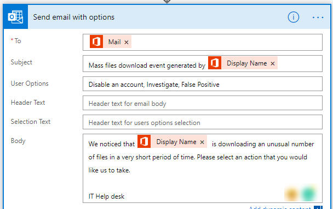Click 'We noticed that' in the Body
Viewport: 333px width, 209px height.
point(112,144)
